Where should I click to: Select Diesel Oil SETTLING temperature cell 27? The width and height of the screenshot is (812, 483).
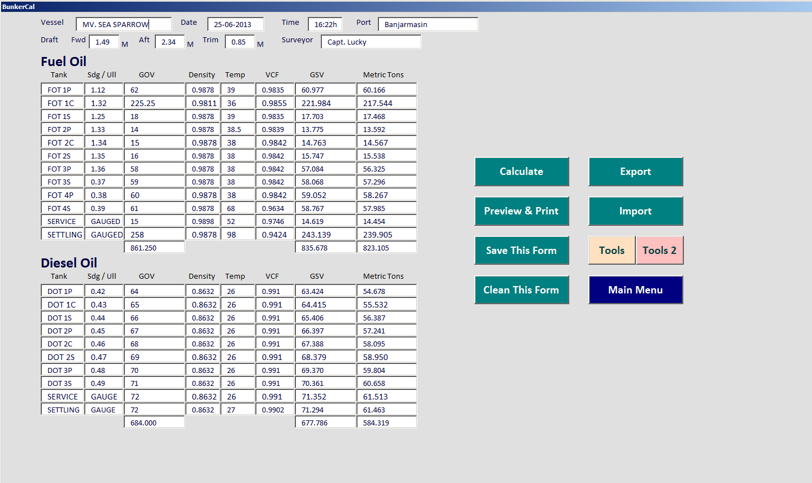tap(238, 410)
